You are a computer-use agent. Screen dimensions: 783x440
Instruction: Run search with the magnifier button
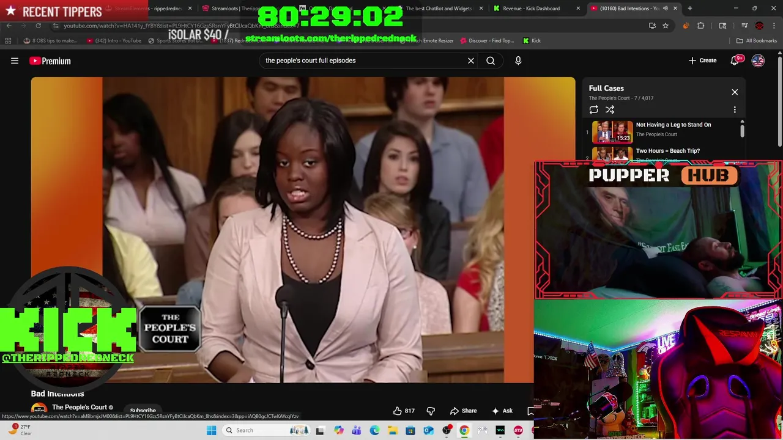click(x=491, y=61)
